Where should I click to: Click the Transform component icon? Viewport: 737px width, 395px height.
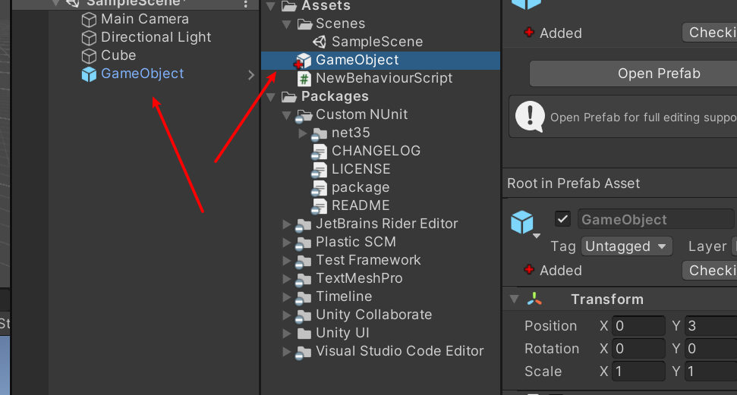tap(534, 299)
